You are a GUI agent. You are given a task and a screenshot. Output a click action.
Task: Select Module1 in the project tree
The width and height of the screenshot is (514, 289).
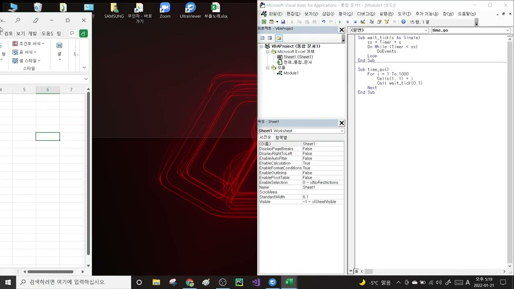pyautogui.click(x=291, y=73)
